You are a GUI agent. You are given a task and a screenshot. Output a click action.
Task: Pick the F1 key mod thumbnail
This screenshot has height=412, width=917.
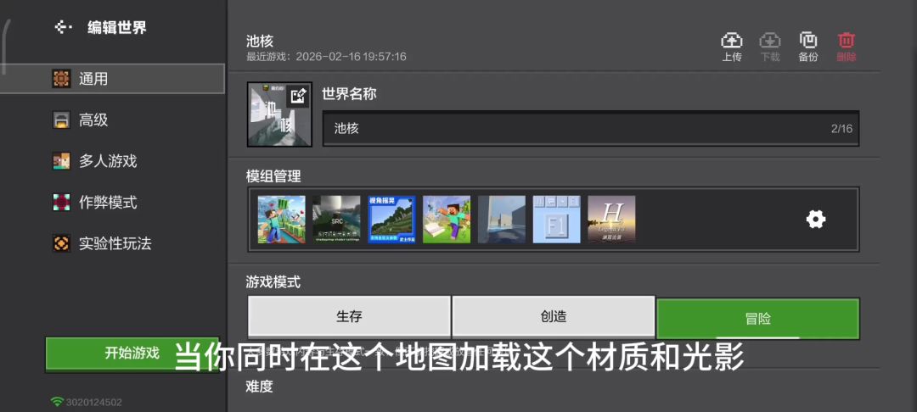pyautogui.click(x=556, y=220)
